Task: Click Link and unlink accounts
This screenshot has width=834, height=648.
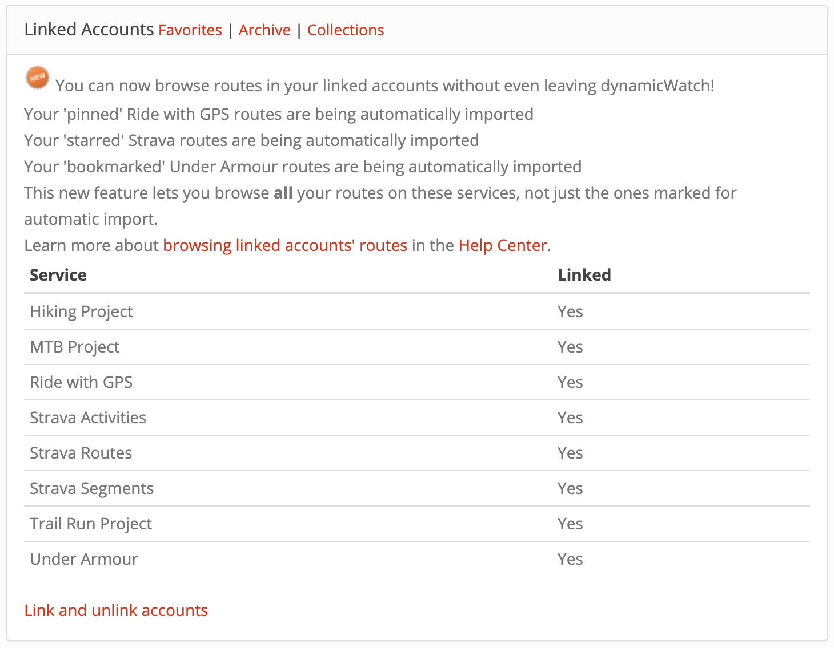Action: coord(116,610)
